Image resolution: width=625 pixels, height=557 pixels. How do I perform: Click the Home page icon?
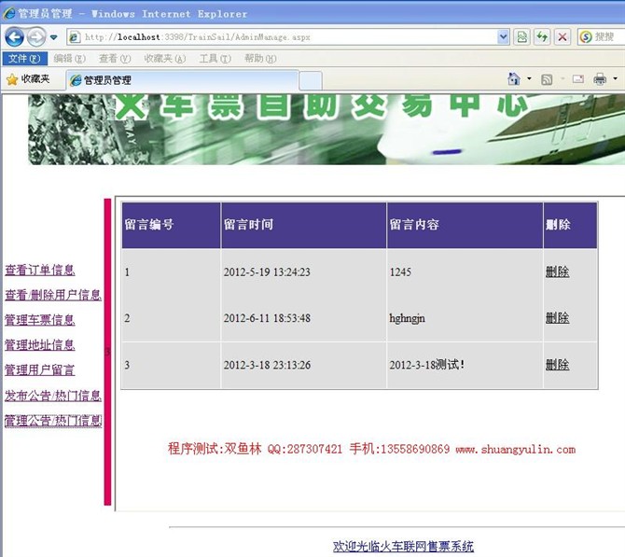pos(514,79)
